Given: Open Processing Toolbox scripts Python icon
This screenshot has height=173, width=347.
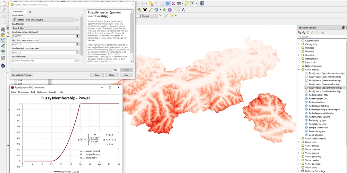Looking at the screenshot, I should click(x=303, y=33).
